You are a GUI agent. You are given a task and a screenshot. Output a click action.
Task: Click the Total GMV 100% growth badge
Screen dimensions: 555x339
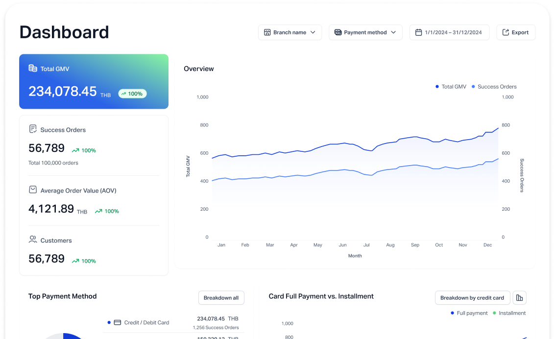coord(132,94)
